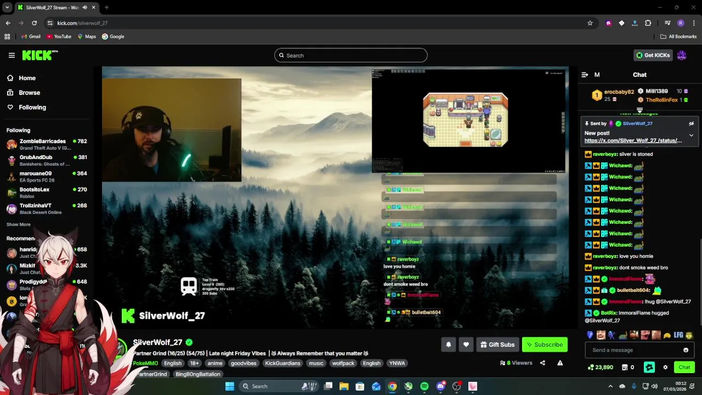Toggle follow heart for SilverWolf_27
The height and width of the screenshot is (395, 702).
[x=466, y=345]
